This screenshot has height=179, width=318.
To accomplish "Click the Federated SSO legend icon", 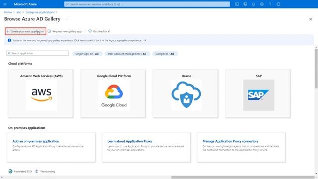I will click(10, 171).
